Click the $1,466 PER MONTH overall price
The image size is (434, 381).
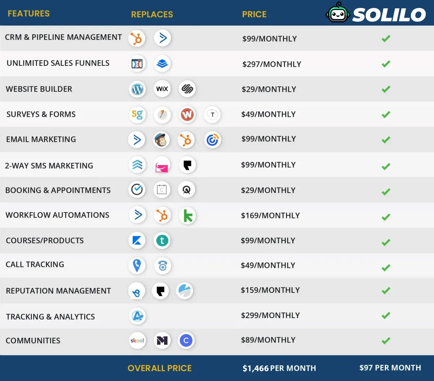(x=279, y=368)
